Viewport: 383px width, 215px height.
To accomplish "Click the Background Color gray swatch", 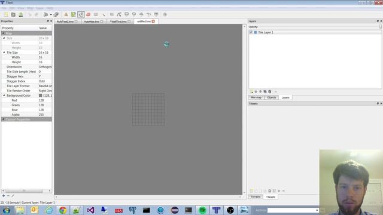I will [x=41, y=96].
